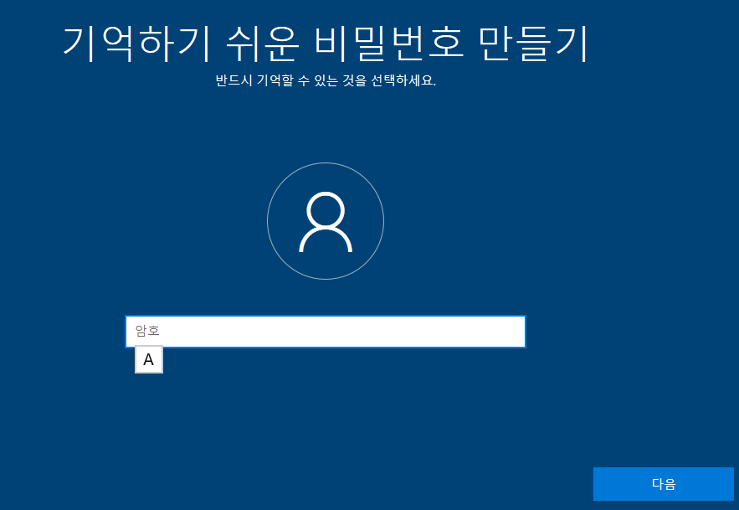Viewport: 739px width, 510px height.
Task: Click the A input mode indicator
Action: (149, 359)
